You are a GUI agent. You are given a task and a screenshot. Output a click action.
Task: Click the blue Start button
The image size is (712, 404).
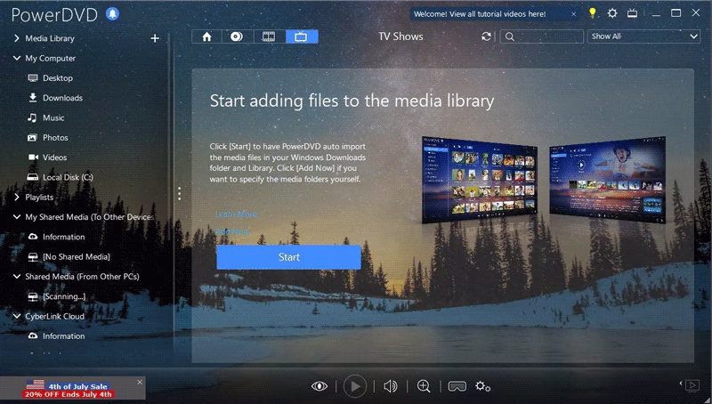pos(288,257)
